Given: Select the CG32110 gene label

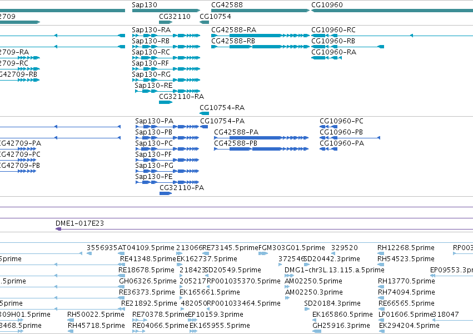Looking at the screenshot, I should [175, 16].
